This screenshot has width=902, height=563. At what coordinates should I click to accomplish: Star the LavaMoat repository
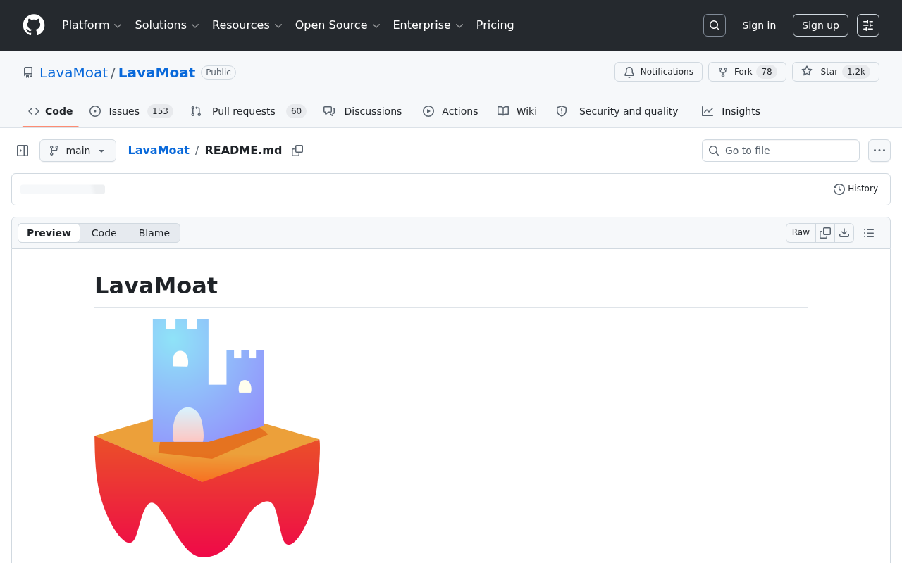coord(836,72)
